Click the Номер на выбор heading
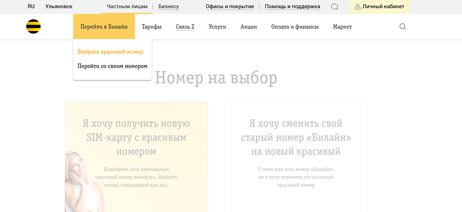Screen dimensions: 462x212 point(216,78)
